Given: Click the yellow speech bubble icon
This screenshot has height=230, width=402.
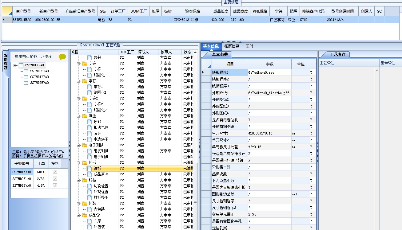Looking at the screenshot, I should 62,57.
